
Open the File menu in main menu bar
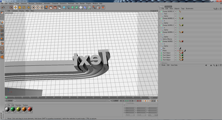click(x=2, y=3)
